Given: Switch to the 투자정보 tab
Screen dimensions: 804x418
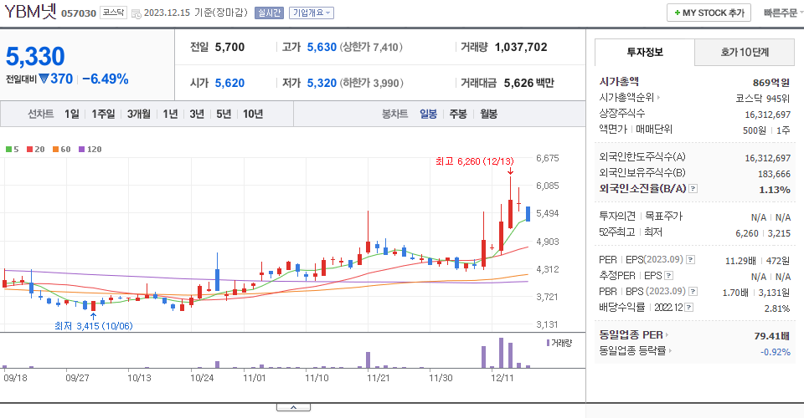Looking at the screenshot, I should tap(645, 52).
